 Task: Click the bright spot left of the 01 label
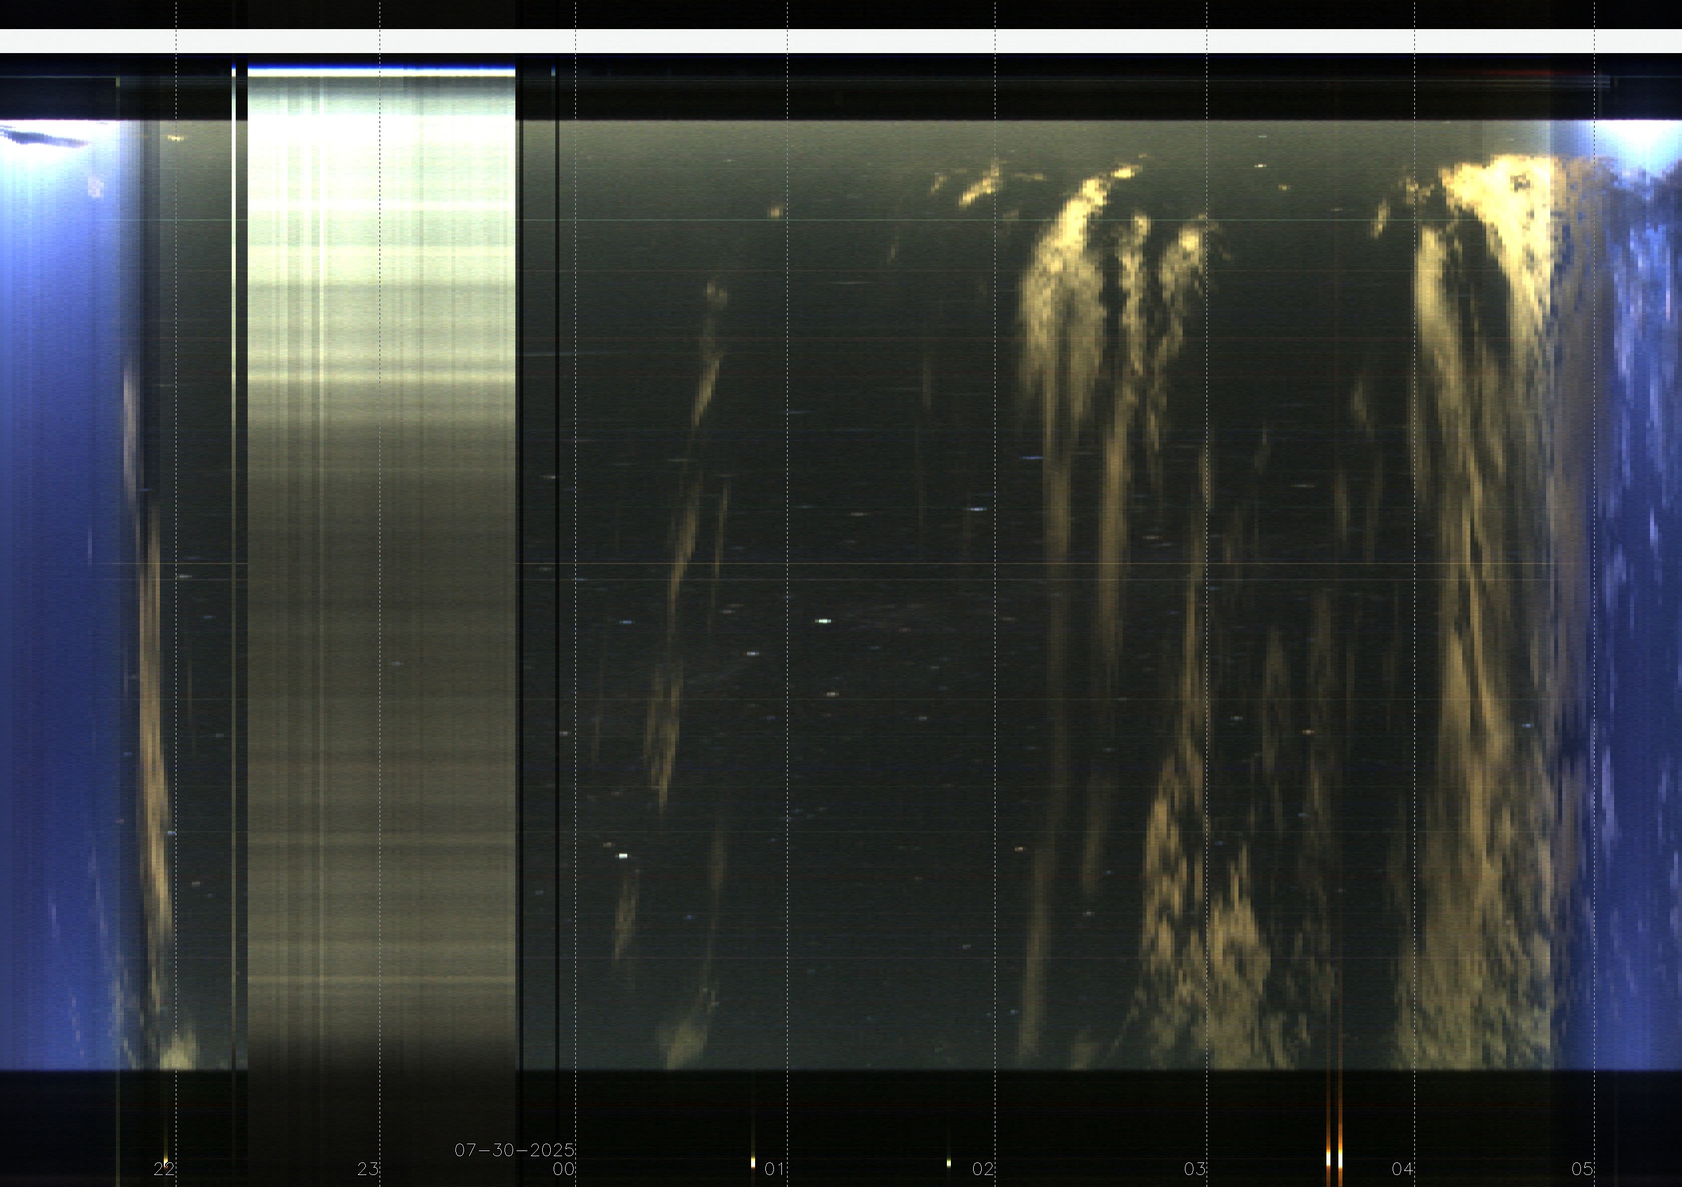click(x=752, y=1162)
